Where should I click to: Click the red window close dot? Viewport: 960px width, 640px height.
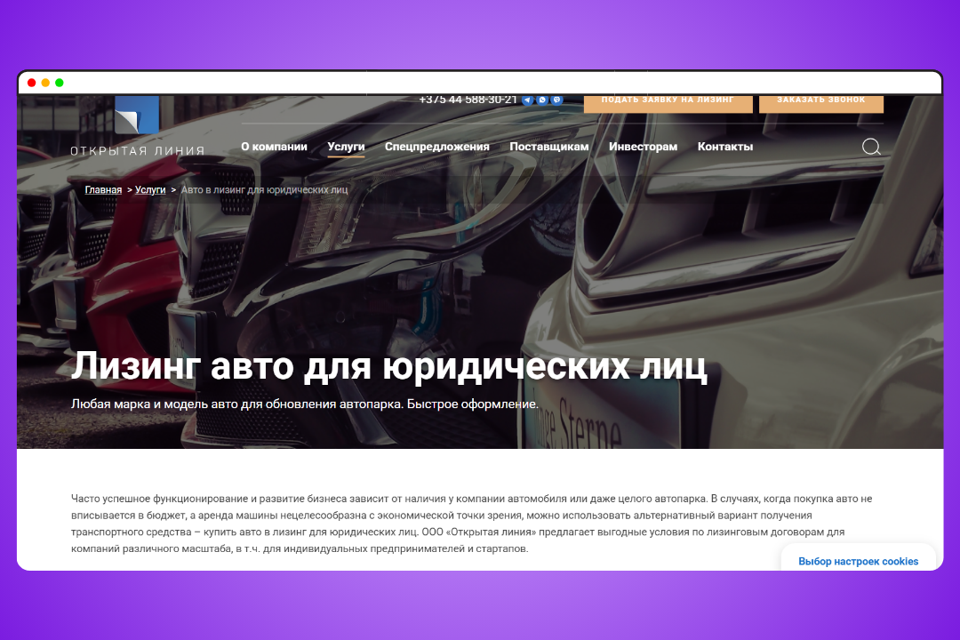click(x=32, y=83)
